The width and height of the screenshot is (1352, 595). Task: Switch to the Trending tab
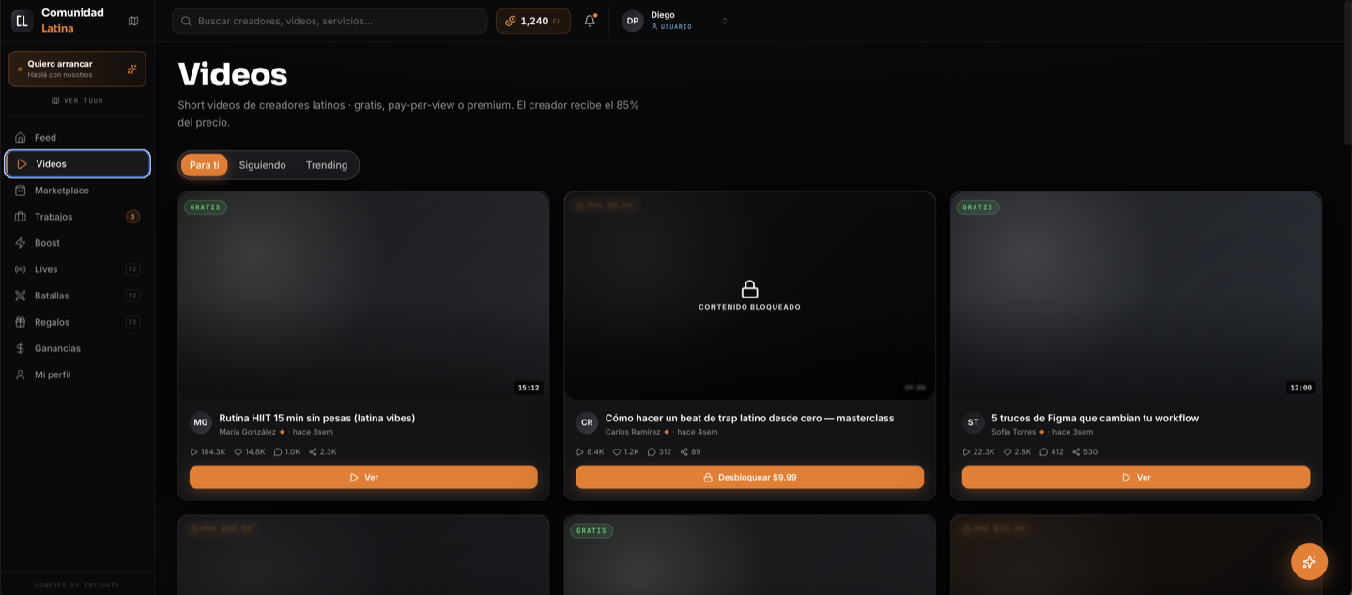click(x=327, y=165)
